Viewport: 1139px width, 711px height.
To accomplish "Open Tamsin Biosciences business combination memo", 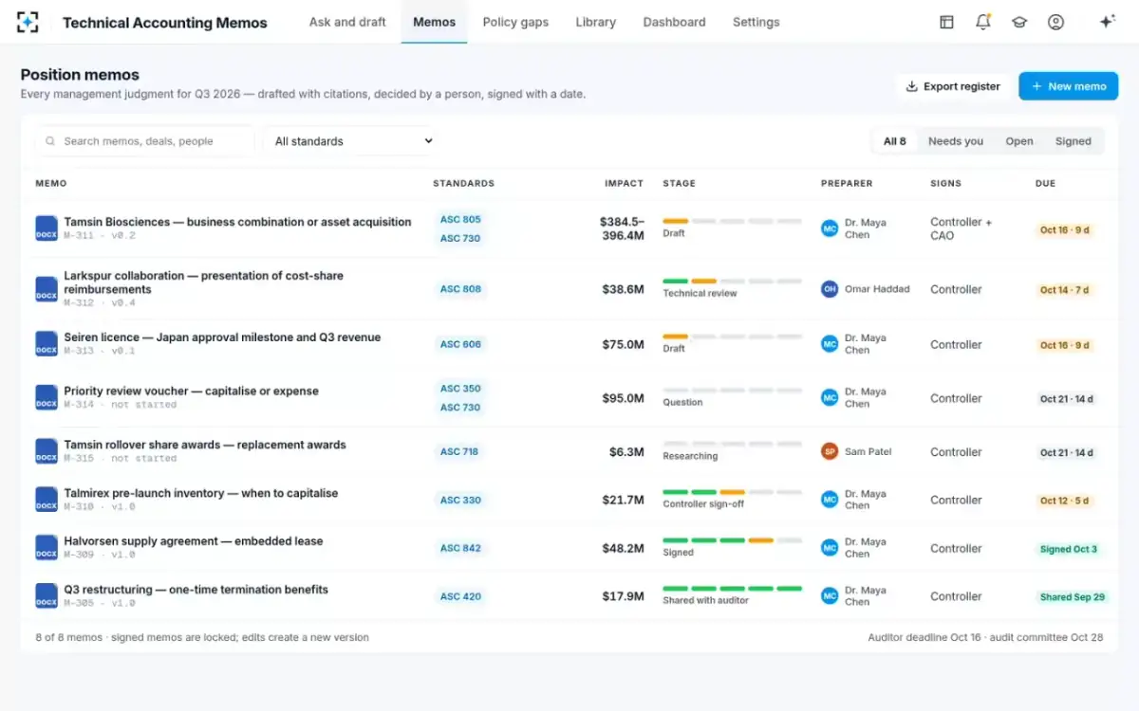I will pyautogui.click(x=237, y=222).
